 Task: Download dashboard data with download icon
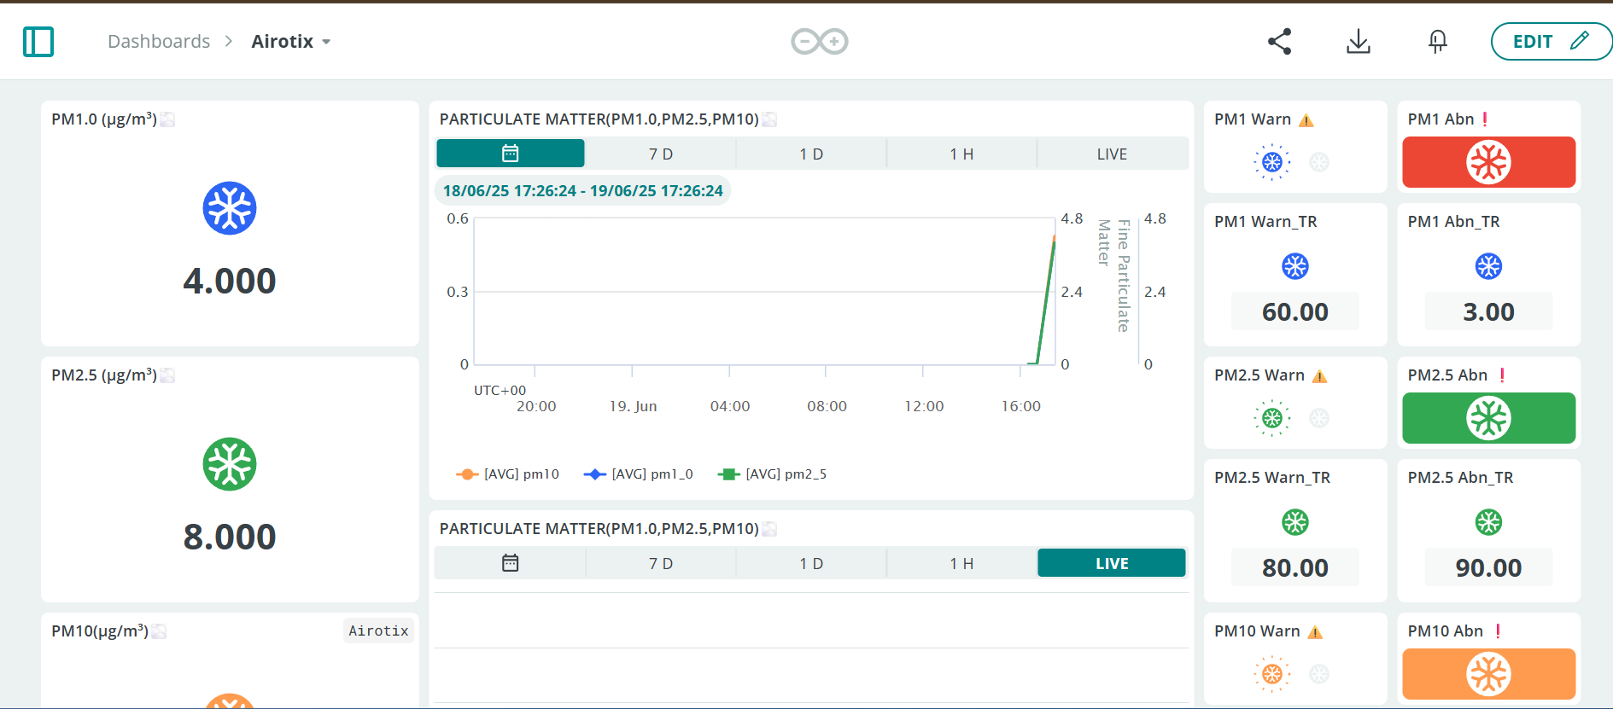click(1359, 41)
